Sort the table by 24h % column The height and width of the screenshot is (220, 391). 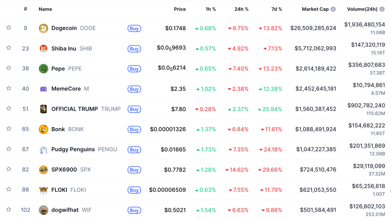tap(241, 9)
